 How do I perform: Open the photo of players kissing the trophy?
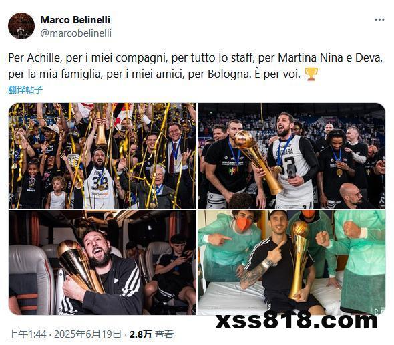[291, 156]
